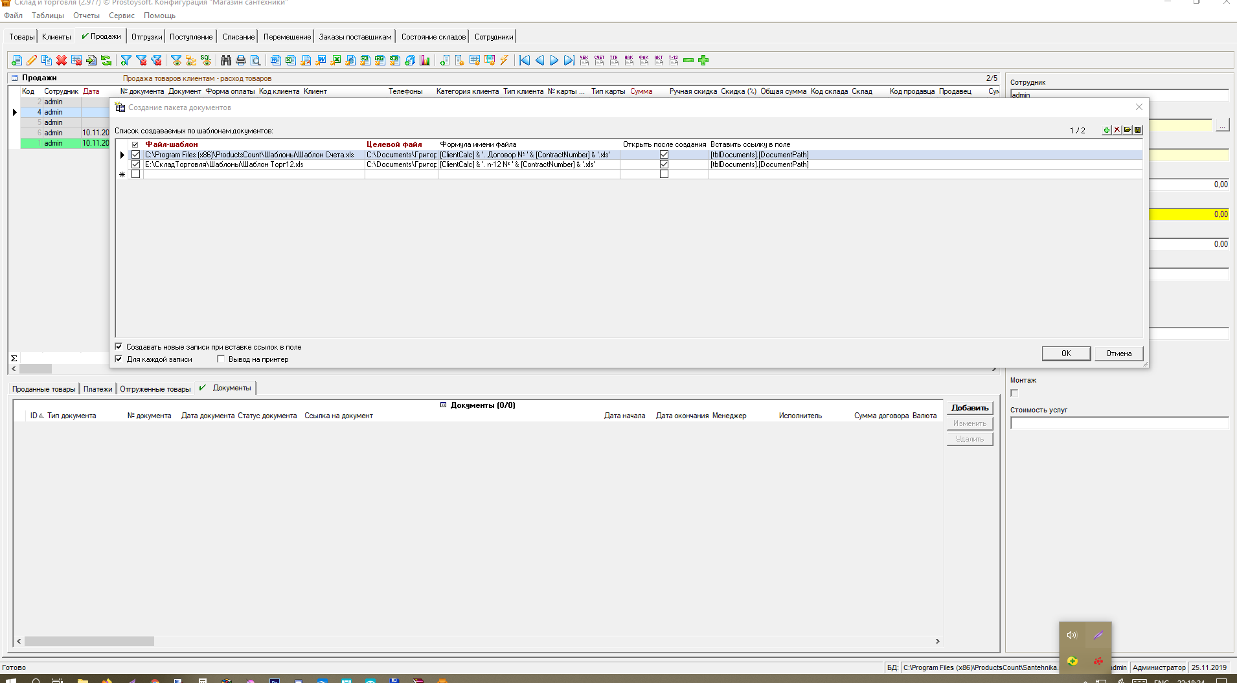Click the bar chart icon in toolbar

coord(425,60)
